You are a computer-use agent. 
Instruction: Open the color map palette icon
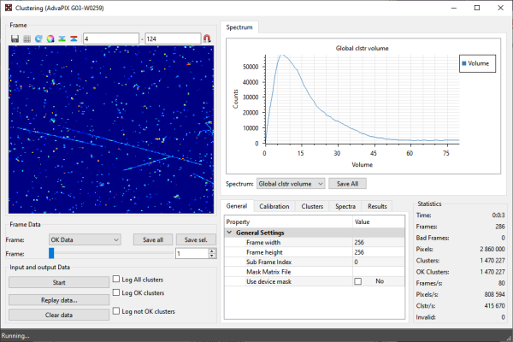(50, 38)
